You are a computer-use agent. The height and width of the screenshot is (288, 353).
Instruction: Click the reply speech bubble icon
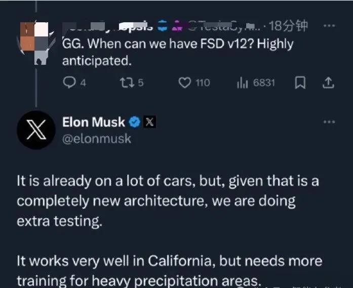[x=69, y=83]
